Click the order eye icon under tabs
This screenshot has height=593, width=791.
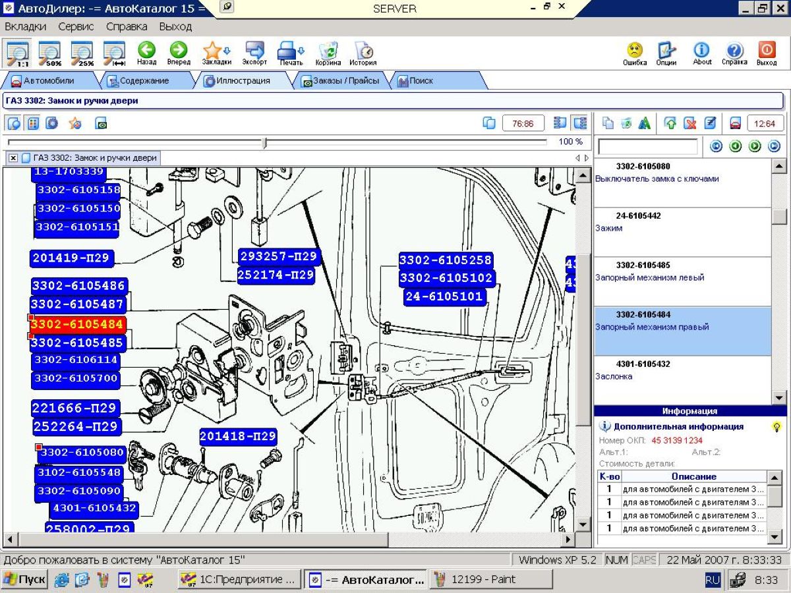101,123
